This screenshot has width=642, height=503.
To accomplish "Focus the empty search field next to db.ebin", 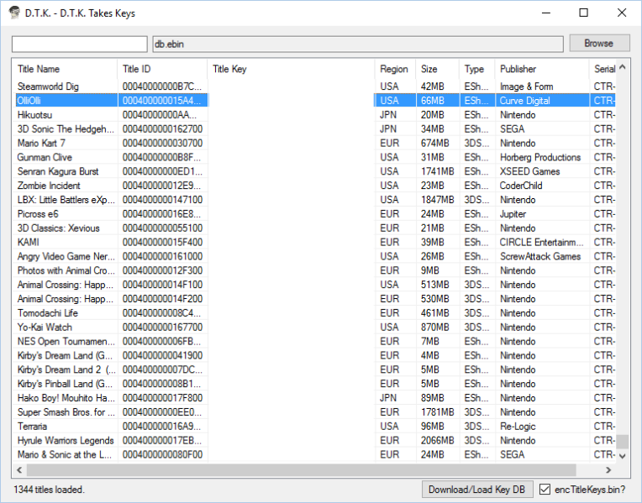I will [80, 45].
